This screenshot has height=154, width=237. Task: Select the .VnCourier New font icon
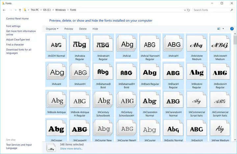(x=103, y=128)
